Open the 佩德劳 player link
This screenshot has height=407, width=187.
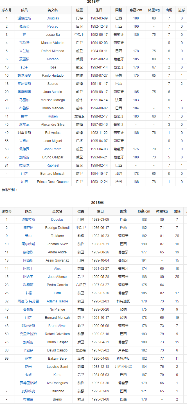pyautogui.click(x=24, y=26)
